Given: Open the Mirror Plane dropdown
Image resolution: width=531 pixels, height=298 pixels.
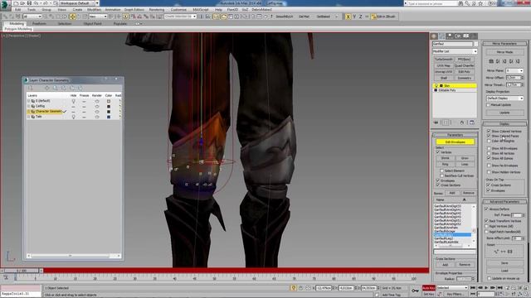Looking at the screenshot, I should click(x=514, y=70).
